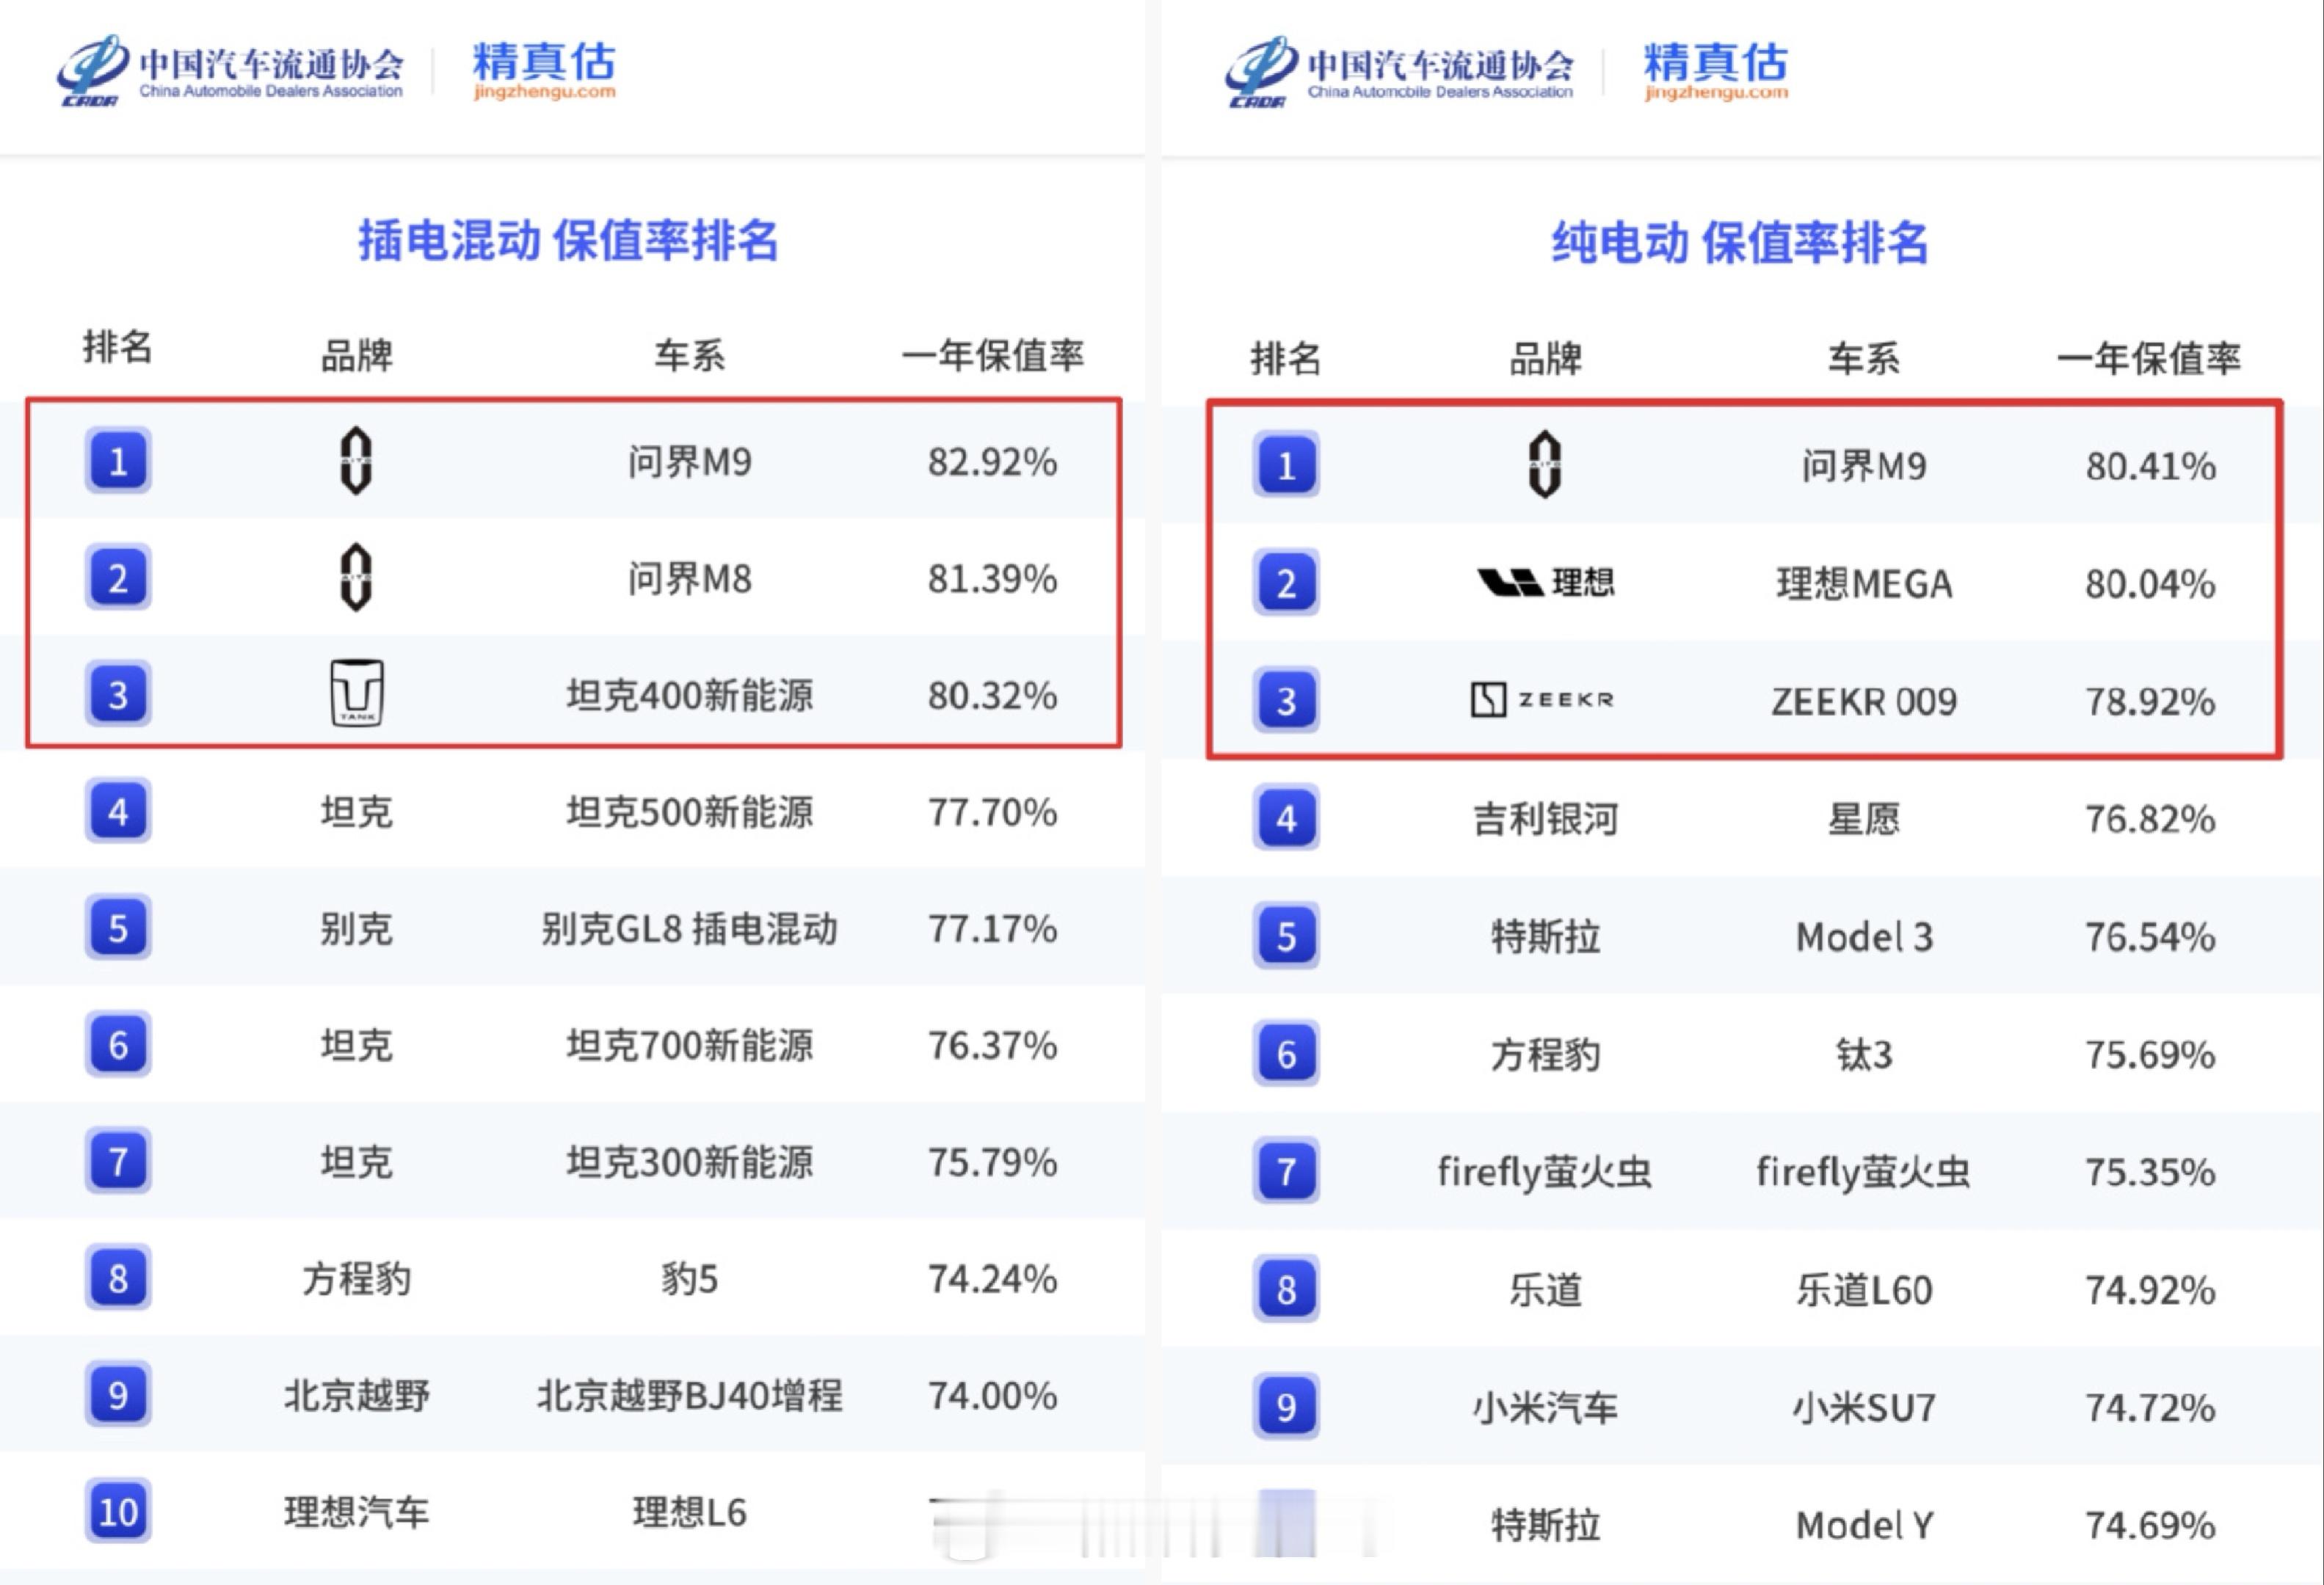Click rank badge 3 beside 坦克400新能源
This screenshot has width=2324, height=1585.
tap(118, 693)
